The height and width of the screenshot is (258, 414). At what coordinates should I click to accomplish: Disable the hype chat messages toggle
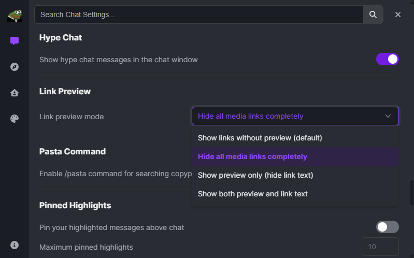(387, 60)
